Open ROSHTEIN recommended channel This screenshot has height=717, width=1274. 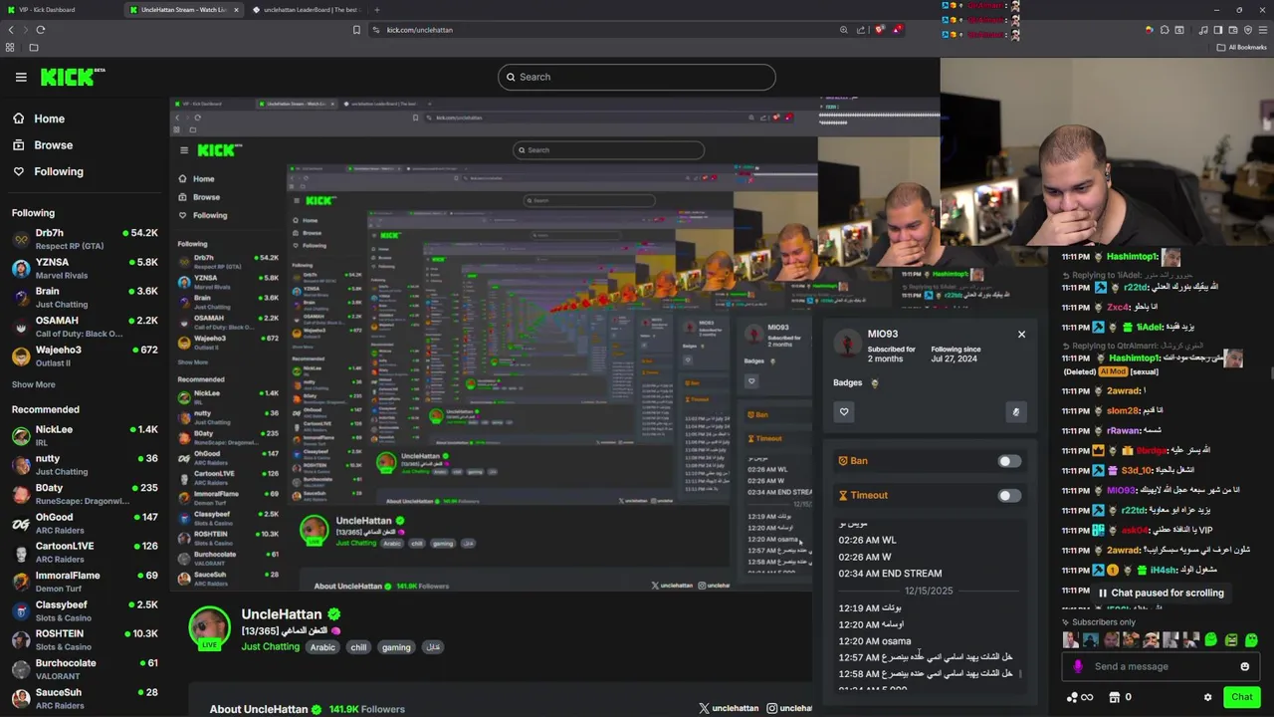[85, 639]
